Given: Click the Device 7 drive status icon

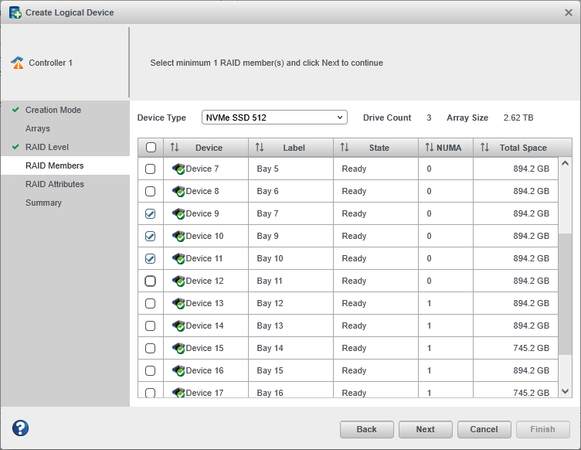Looking at the screenshot, I should click(x=178, y=169).
